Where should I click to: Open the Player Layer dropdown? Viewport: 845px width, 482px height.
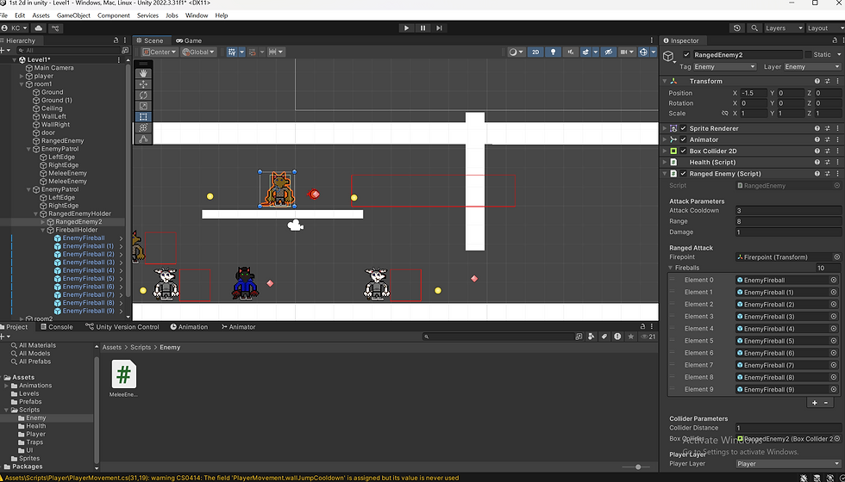coord(788,464)
